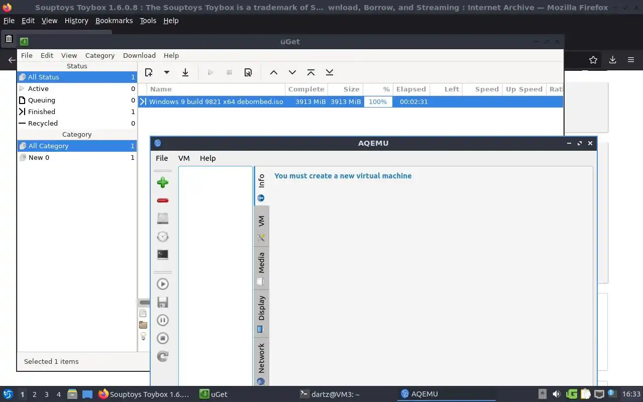Open uGet View menu
The height and width of the screenshot is (402, 643).
coord(69,55)
